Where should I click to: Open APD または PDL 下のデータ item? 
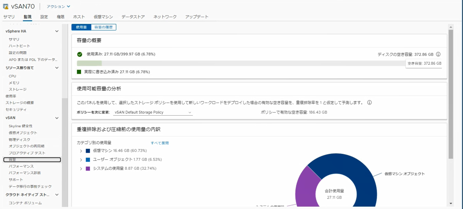pyautogui.click(x=33, y=59)
